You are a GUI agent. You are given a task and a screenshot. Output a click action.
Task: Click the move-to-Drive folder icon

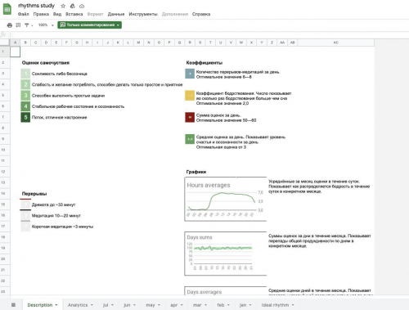[72, 6]
